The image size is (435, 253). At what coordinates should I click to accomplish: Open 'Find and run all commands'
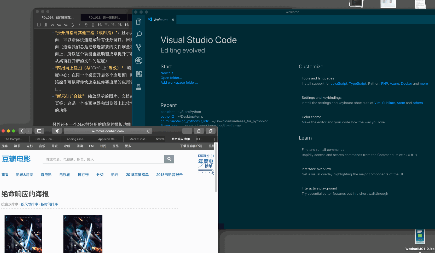point(359,152)
